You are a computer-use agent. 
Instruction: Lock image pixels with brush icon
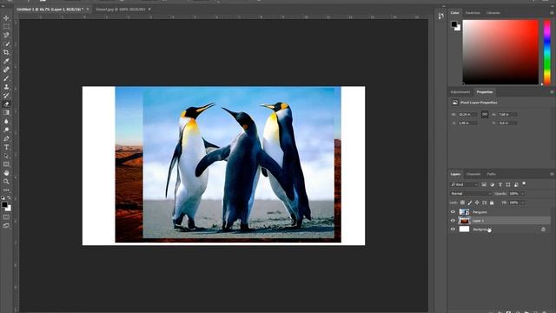pos(470,203)
